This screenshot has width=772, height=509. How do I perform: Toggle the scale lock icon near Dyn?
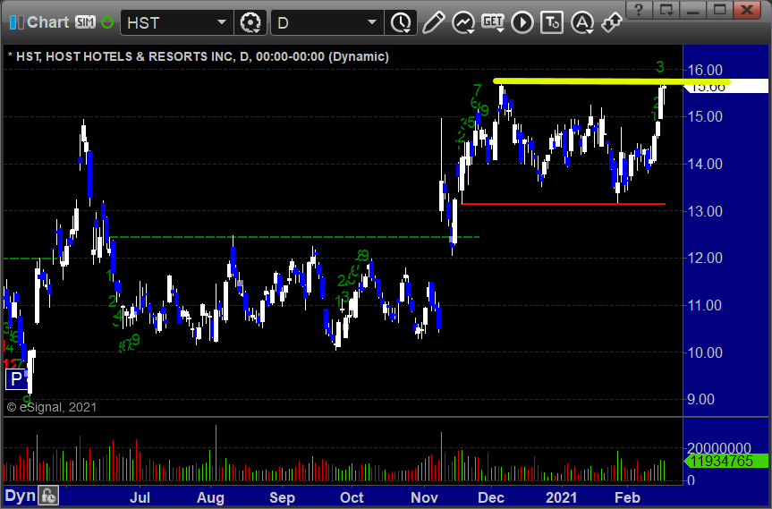coord(48,496)
